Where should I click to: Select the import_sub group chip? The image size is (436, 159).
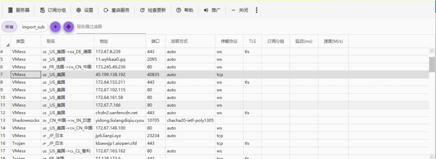(33, 27)
